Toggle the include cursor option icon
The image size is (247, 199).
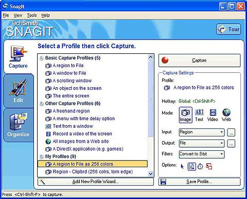coord(182,166)
